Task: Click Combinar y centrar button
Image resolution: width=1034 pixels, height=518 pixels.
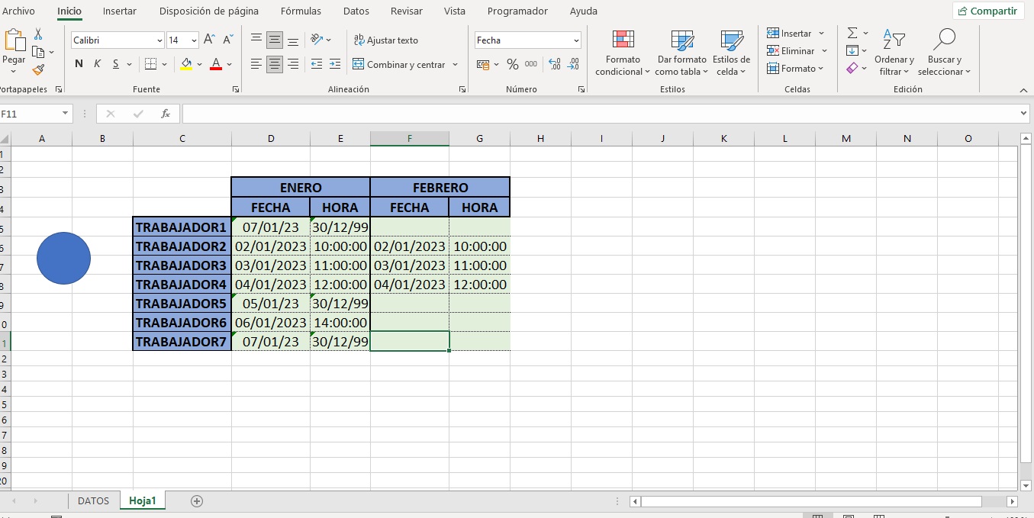Action: click(x=399, y=64)
